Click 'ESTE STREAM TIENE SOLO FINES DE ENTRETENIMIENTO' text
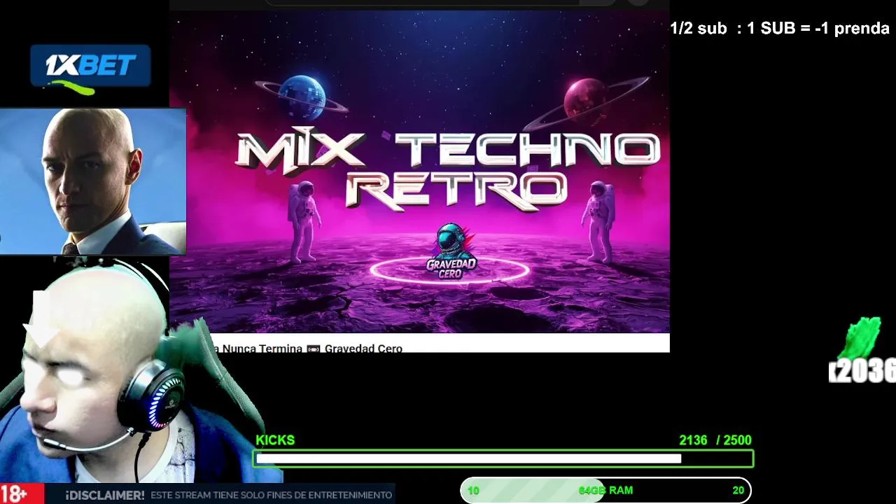896x504 pixels. pyautogui.click(x=272, y=495)
